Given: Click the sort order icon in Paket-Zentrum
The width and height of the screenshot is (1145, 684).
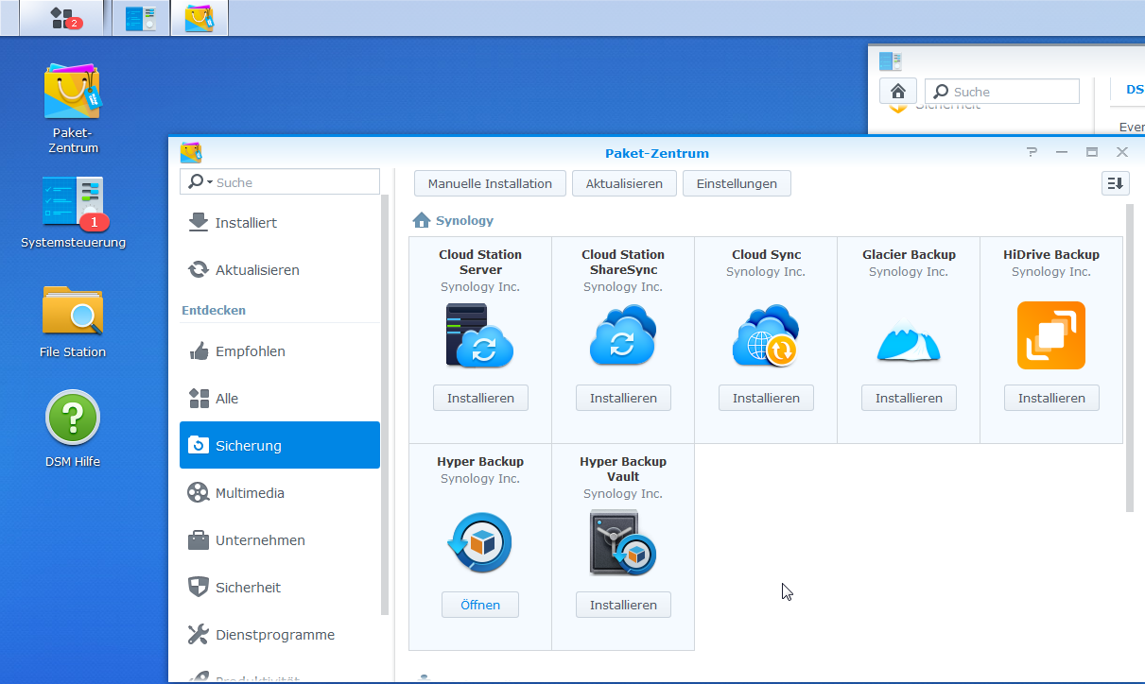Looking at the screenshot, I should [1116, 183].
